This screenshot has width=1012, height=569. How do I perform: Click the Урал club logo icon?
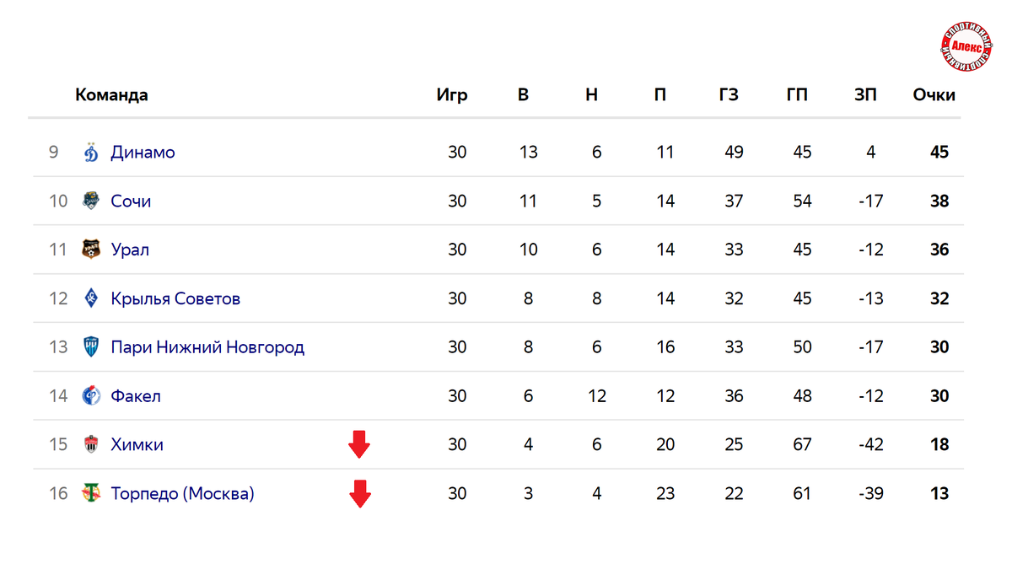[x=91, y=250]
